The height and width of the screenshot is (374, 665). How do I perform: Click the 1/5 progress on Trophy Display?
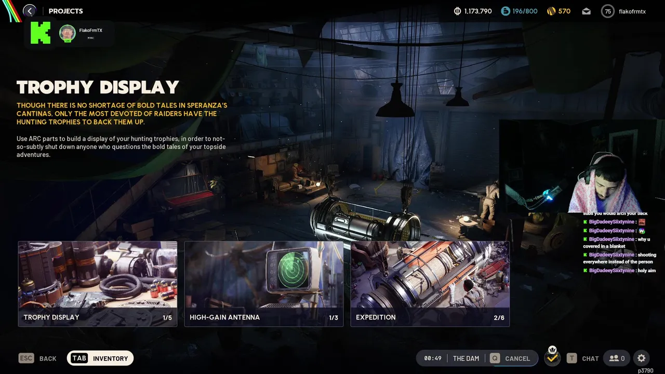coord(167,317)
